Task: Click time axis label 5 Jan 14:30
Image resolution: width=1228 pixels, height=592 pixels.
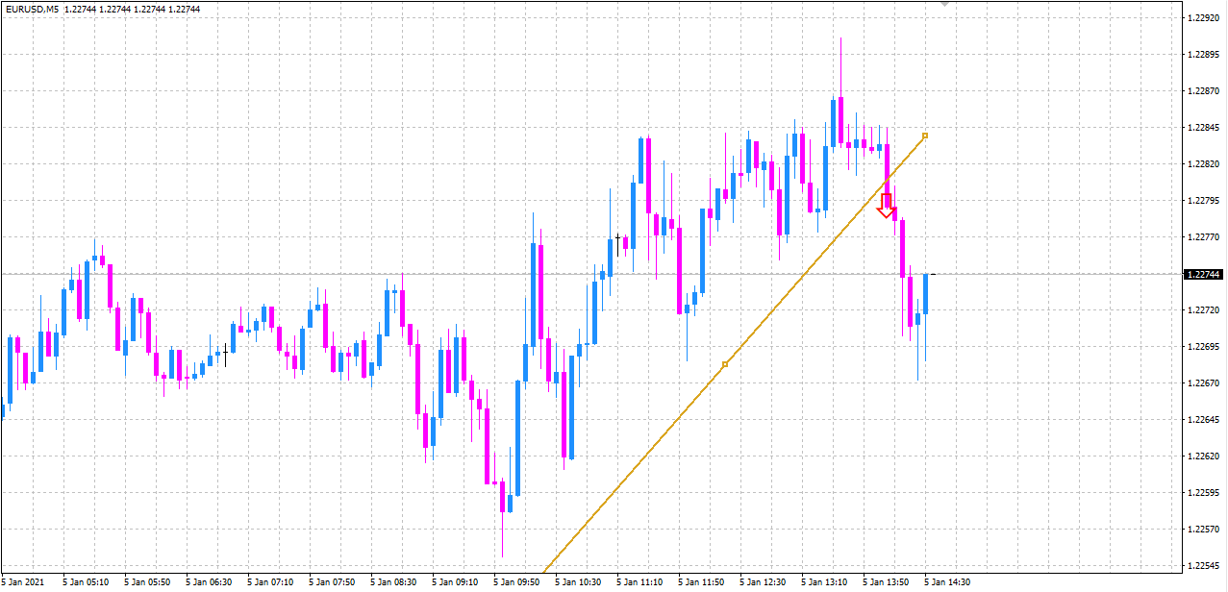Action: pos(947,582)
